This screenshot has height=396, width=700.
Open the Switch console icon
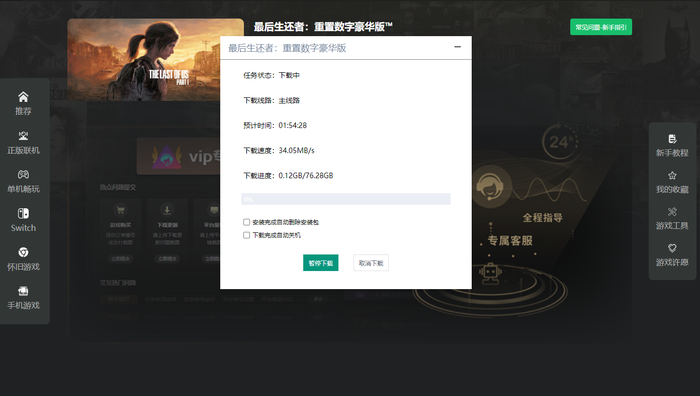pyautogui.click(x=23, y=213)
